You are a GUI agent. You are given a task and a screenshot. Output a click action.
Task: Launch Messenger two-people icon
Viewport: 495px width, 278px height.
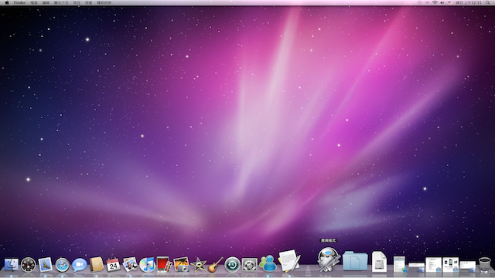click(268, 263)
